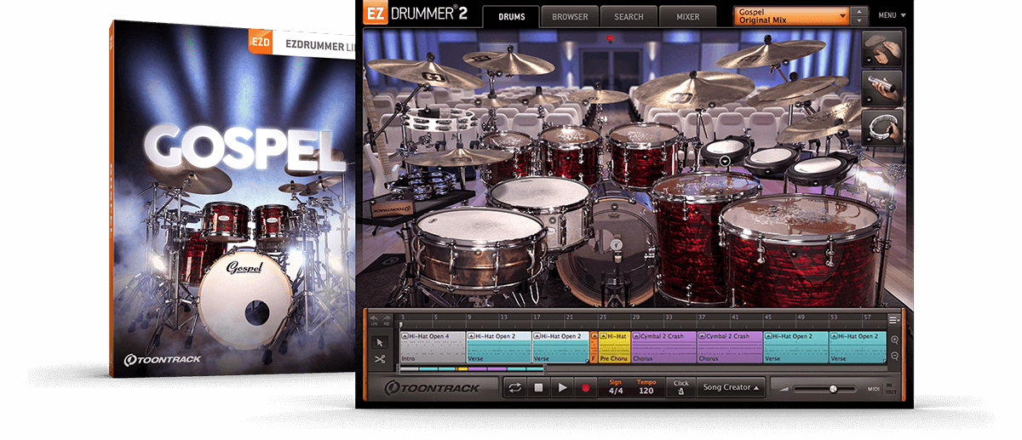The width and height of the screenshot is (1022, 440).
Task: Expand the Song Creator panel
Action: tap(731, 387)
